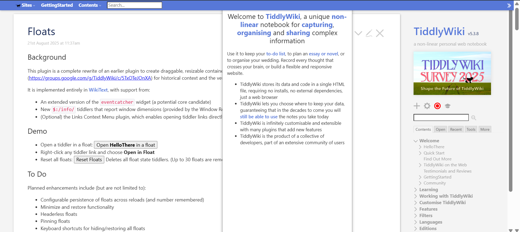
Task: Expand the Languages section
Action: (x=416, y=222)
